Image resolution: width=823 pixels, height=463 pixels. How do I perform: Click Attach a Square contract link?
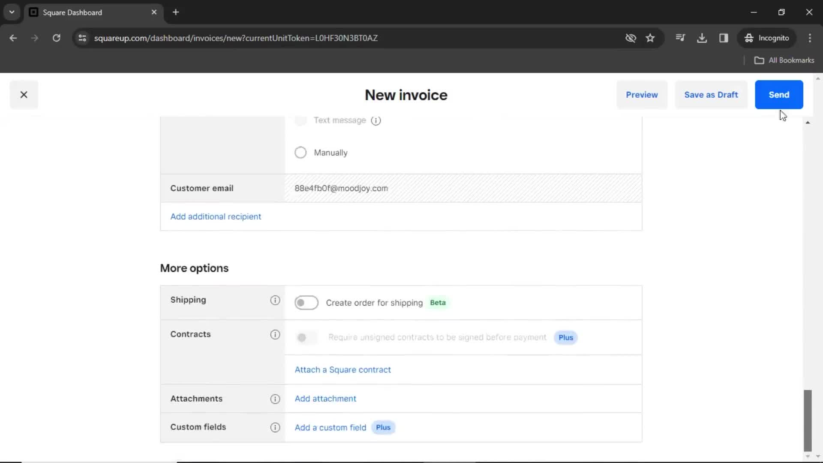(342, 369)
